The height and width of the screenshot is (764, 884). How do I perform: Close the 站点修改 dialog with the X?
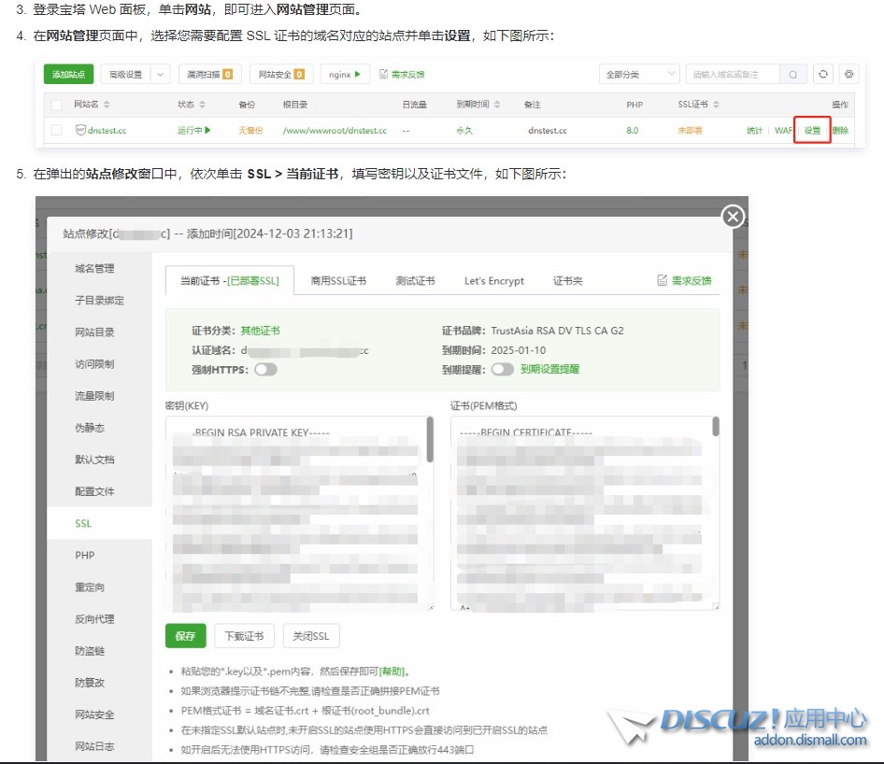[x=733, y=217]
